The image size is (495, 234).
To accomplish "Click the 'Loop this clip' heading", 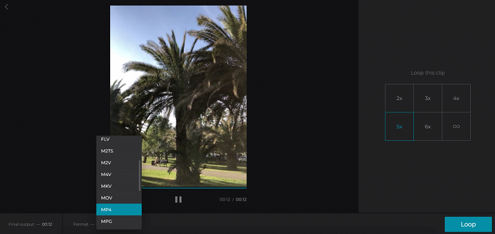I will (428, 73).
